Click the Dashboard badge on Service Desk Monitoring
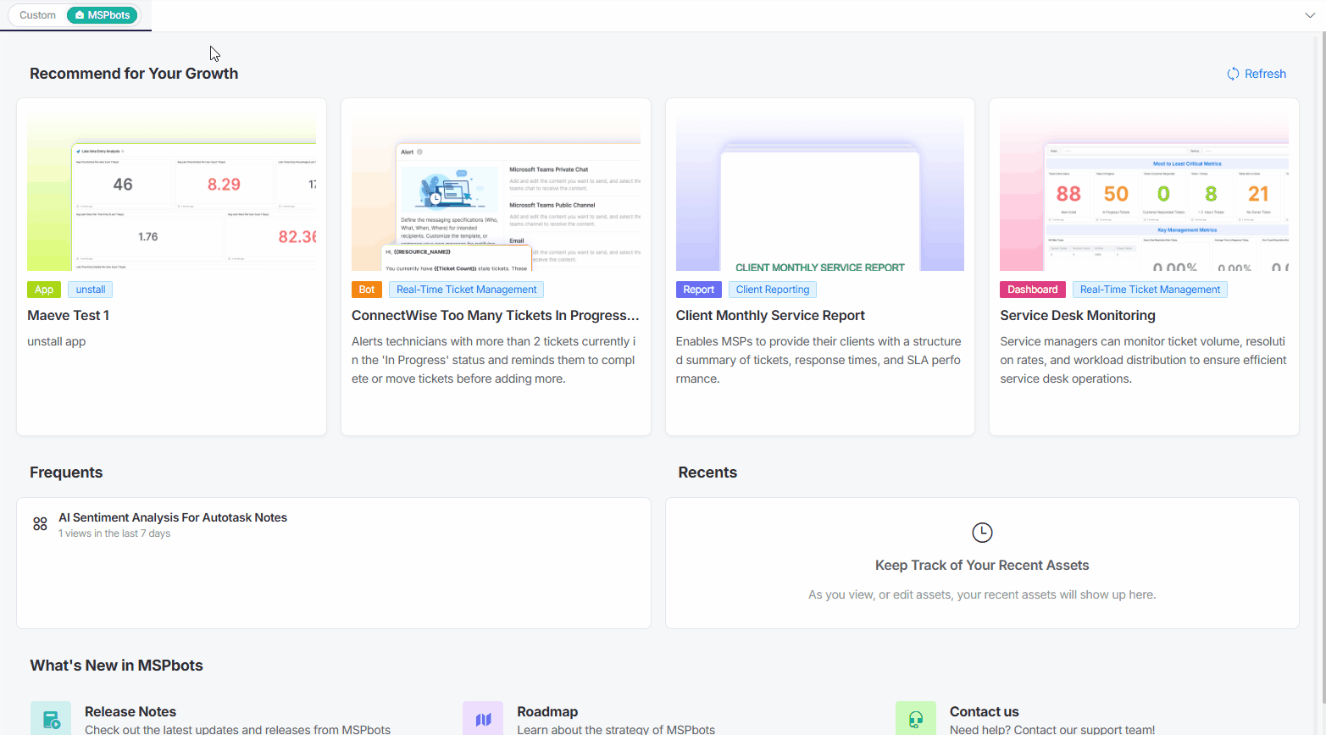The image size is (1326, 735). pos(1032,289)
